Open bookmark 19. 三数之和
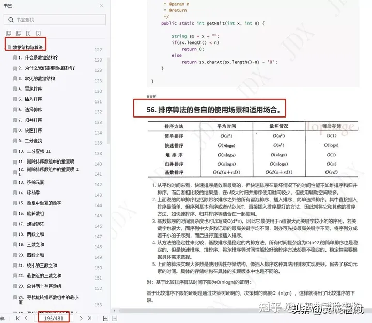The height and width of the screenshot is (323, 372). point(32,244)
